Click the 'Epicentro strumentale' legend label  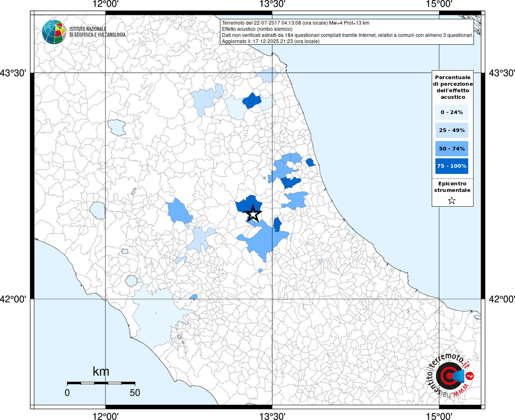[452, 187]
